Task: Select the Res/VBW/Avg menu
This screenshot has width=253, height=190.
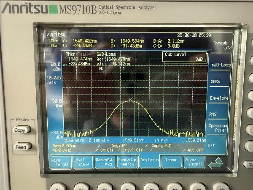Action: tap(105, 162)
